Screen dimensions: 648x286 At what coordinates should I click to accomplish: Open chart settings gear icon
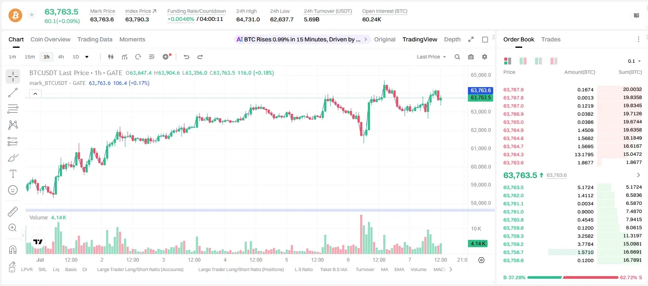click(x=485, y=57)
